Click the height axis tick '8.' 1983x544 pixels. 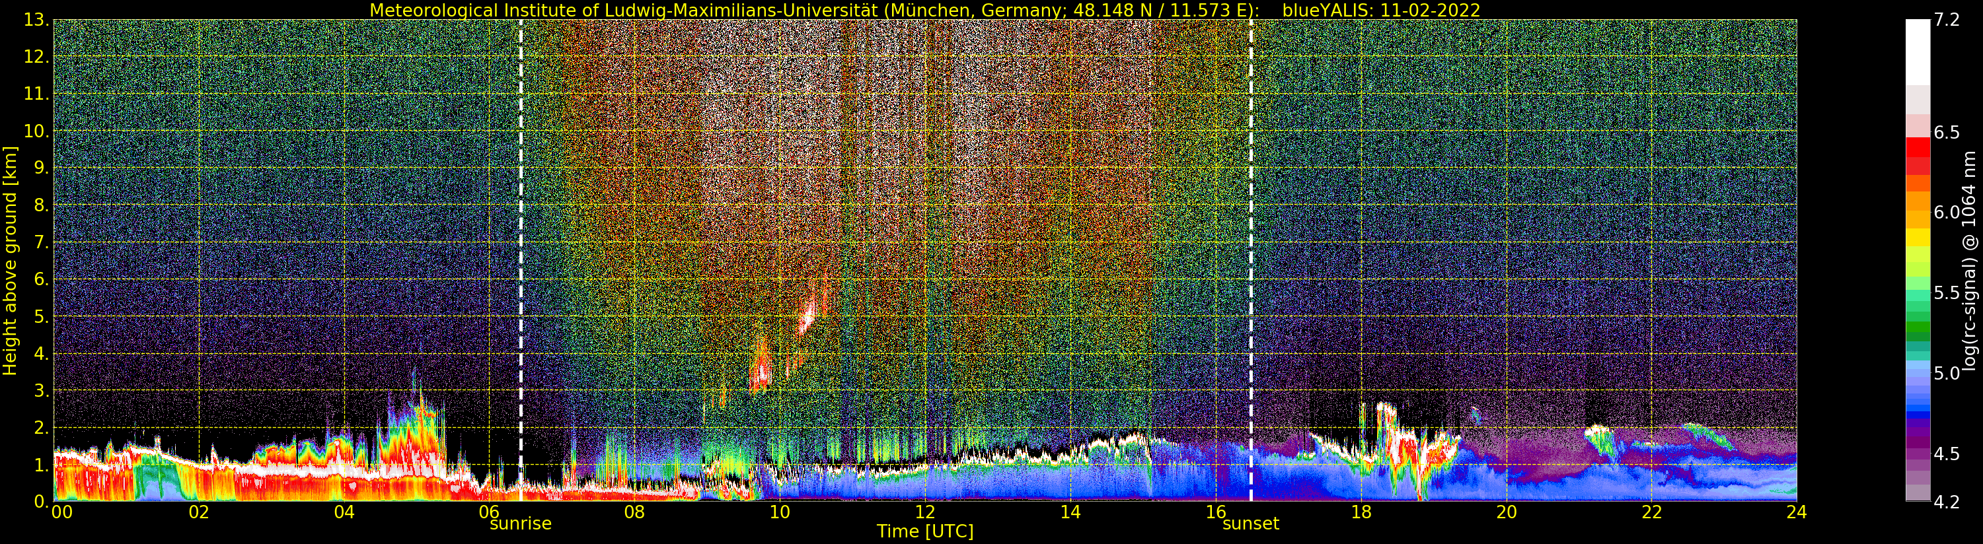point(41,205)
